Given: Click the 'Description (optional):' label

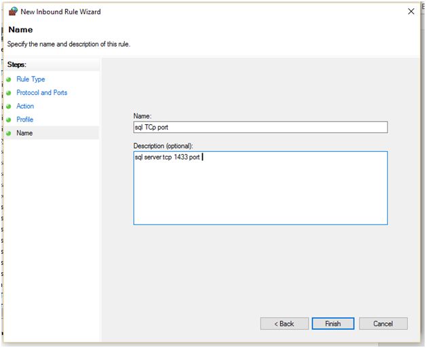Looking at the screenshot, I should pyautogui.click(x=163, y=146).
